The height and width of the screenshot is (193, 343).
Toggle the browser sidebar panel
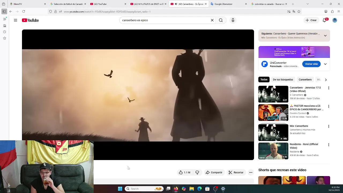pos(4,12)
